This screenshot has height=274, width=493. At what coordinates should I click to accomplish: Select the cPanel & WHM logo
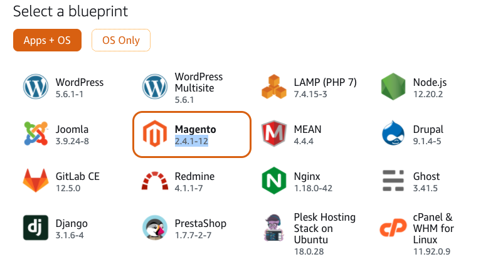[x=393, y=228]
